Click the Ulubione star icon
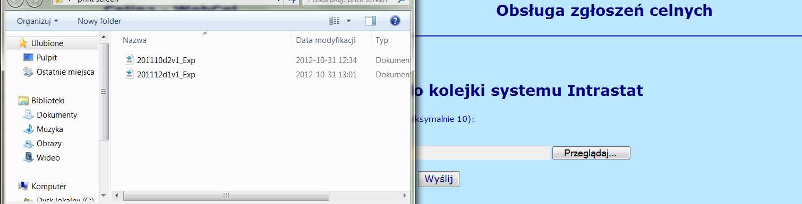This screenshot has height=204, width=802. coord(23,43)
